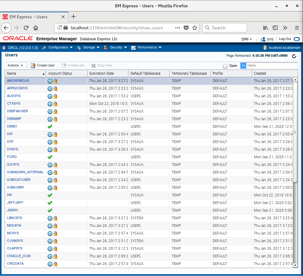This screenshot has height=276, width=303.
Task: Click the Create Like icon
Action: click(64, 66)
